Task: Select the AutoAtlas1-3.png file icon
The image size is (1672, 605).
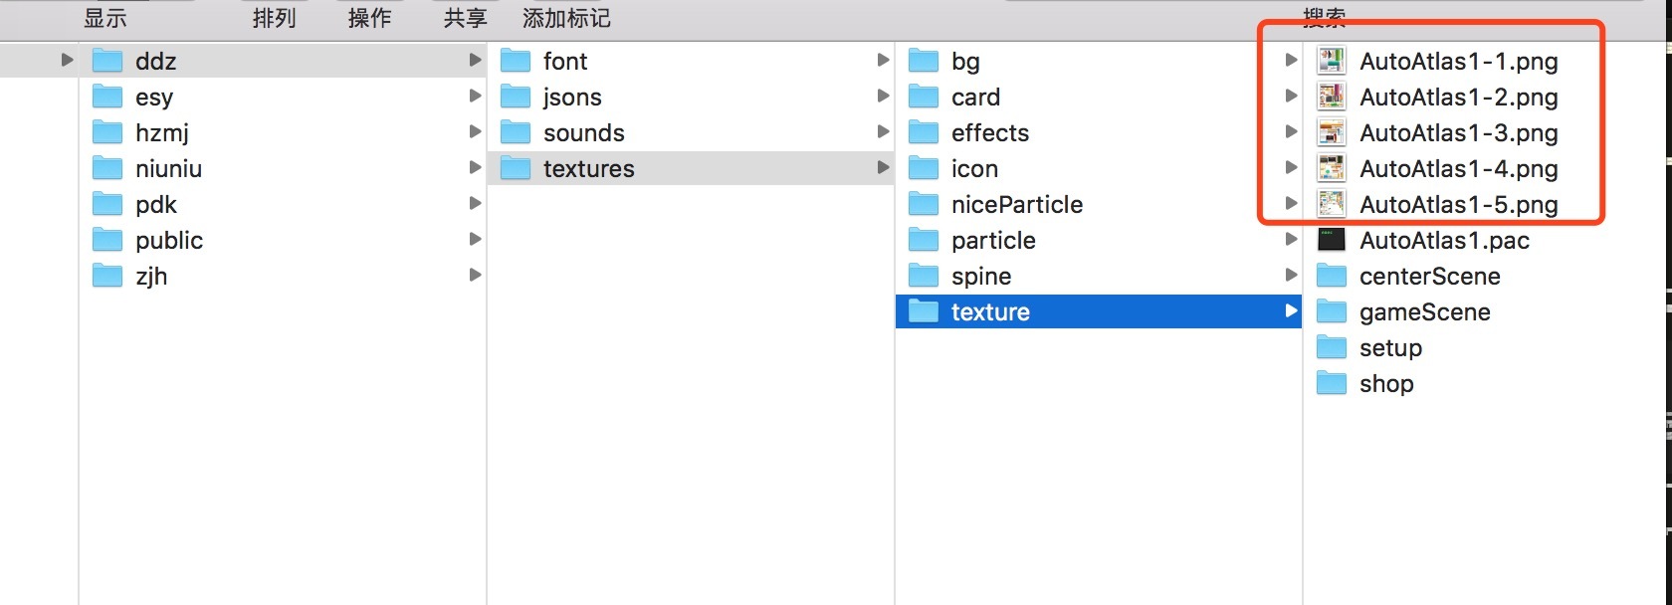Action: (1331, 132)
